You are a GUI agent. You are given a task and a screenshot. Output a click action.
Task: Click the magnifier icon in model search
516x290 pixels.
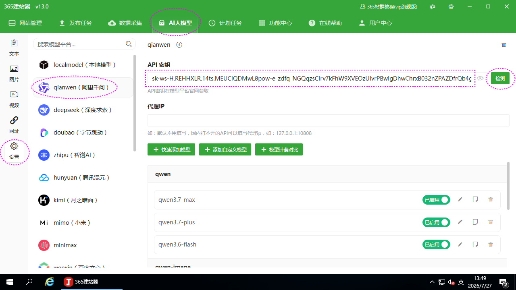click(x=129, y=44)
